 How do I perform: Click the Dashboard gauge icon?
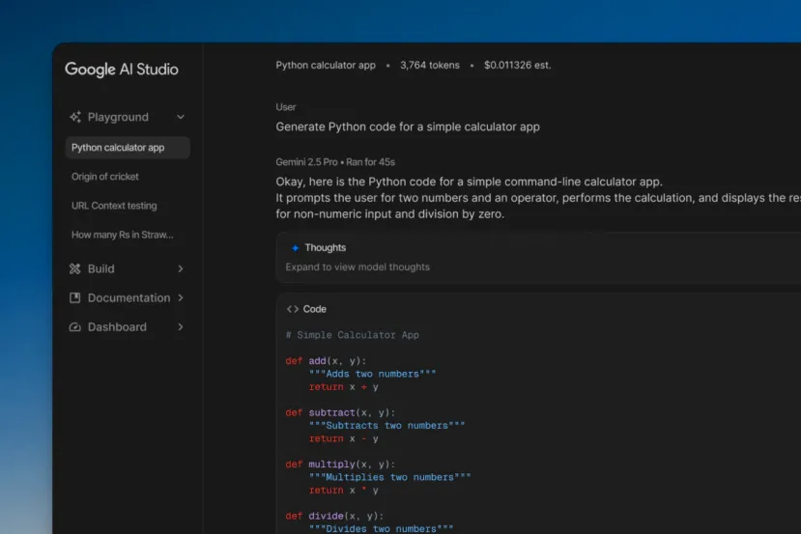click(75, 326)
